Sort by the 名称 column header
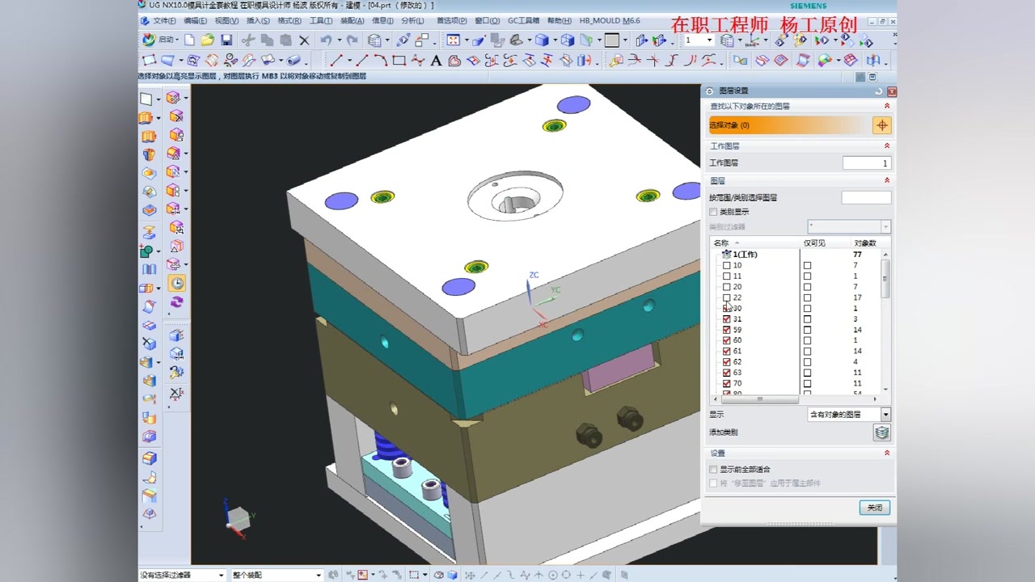1035x582 pixels. (754, 242)
